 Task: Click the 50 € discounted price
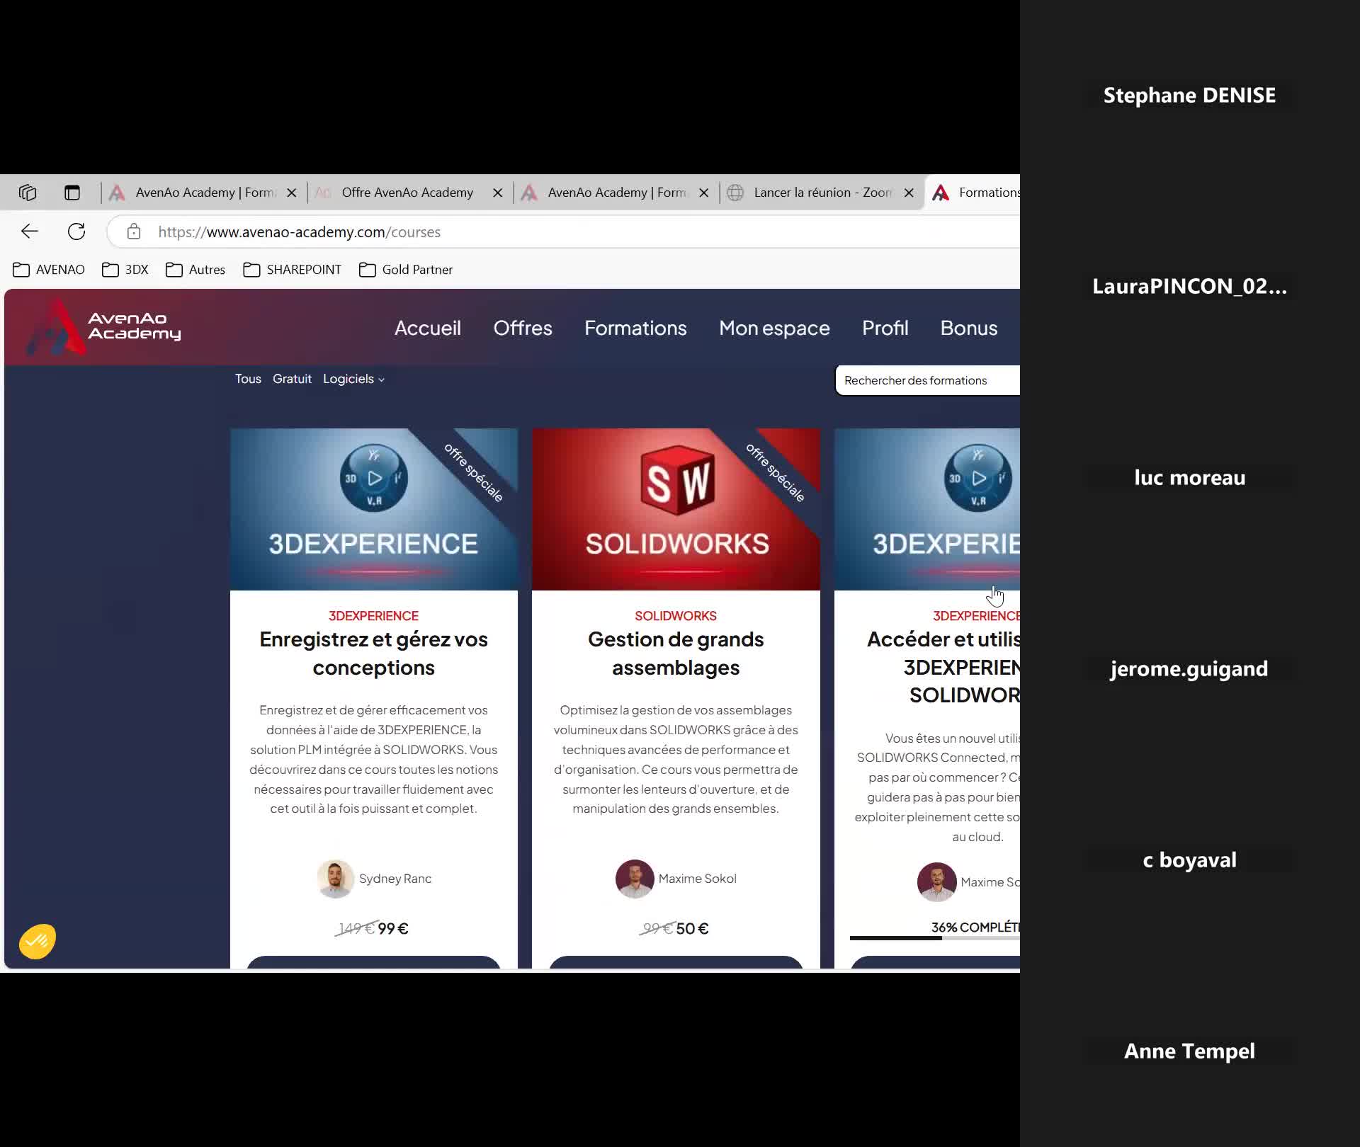[692, 928]
